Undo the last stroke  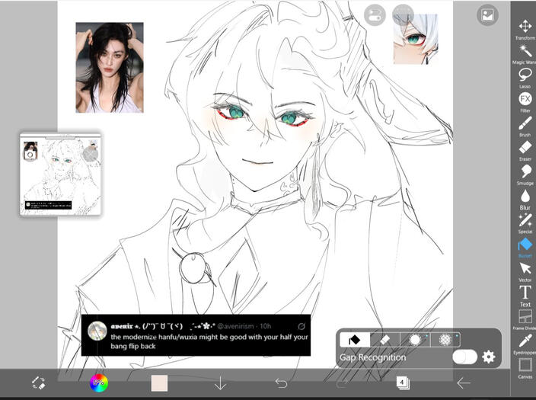(281, 383)
